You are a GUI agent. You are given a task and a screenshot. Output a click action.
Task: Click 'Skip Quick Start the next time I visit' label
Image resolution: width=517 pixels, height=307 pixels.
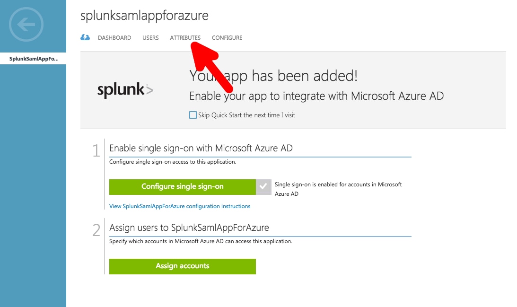click(246, 115)
